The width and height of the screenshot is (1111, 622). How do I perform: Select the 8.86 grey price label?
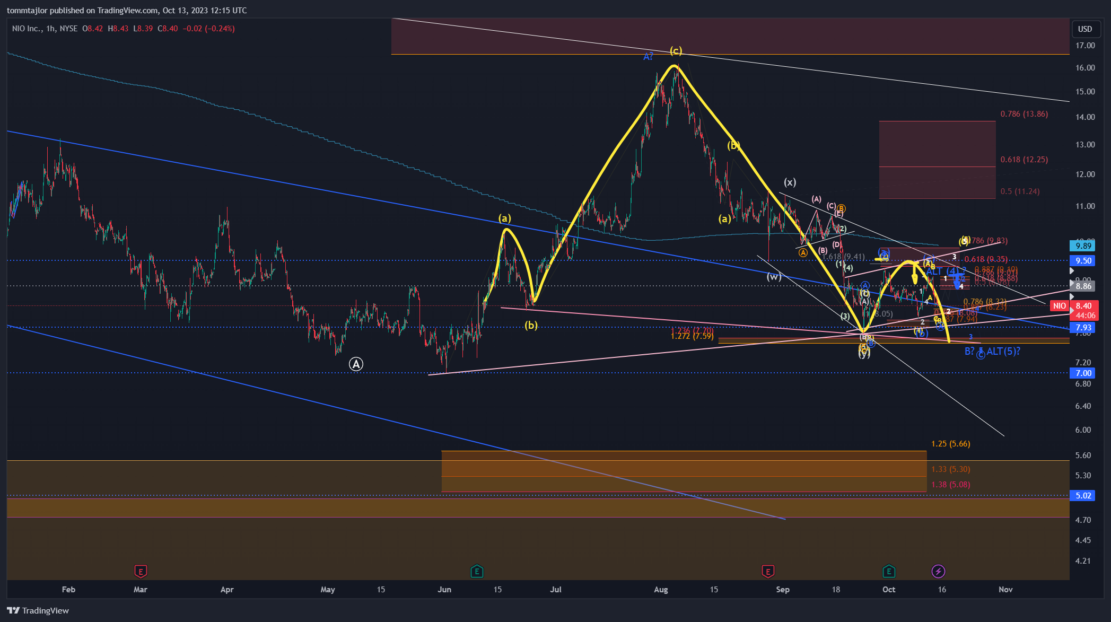pyautogui.click(x=1083, y=286)
